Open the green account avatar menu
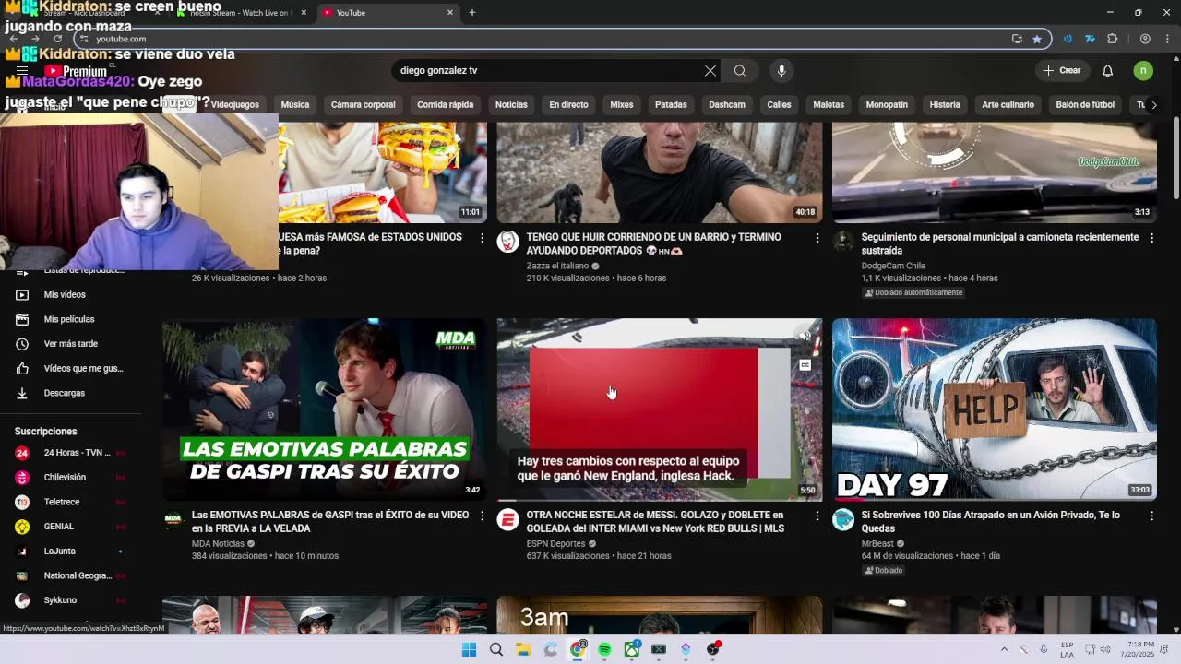The height and width of the screenshot is (664, 1181). tap(1143, 71)
